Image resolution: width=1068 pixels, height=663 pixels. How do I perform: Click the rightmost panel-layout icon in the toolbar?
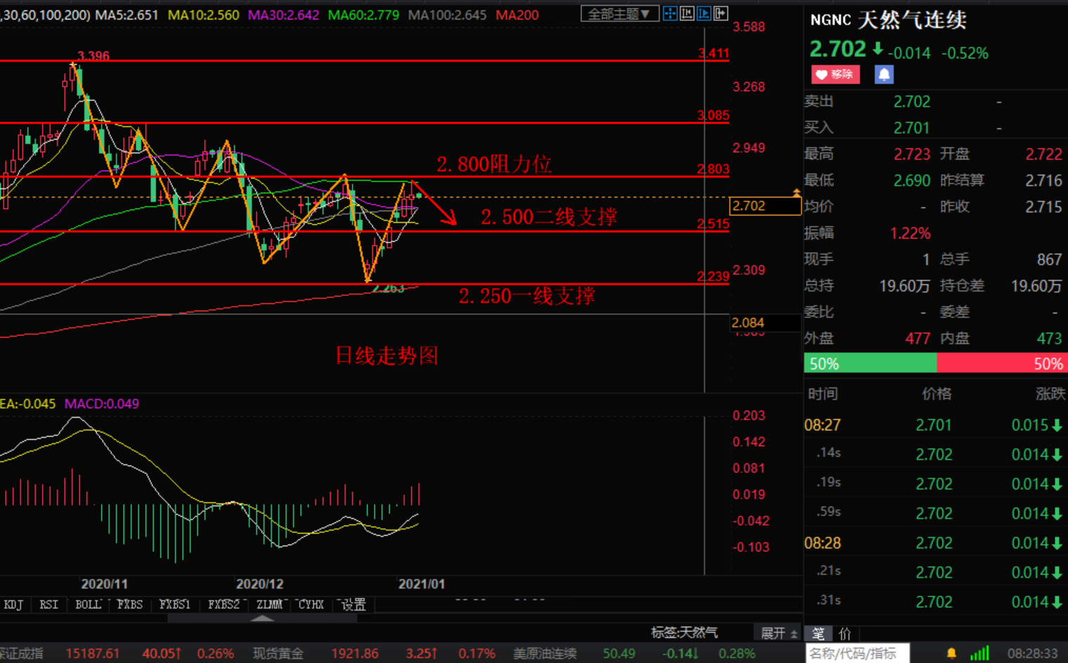point(720,13)
